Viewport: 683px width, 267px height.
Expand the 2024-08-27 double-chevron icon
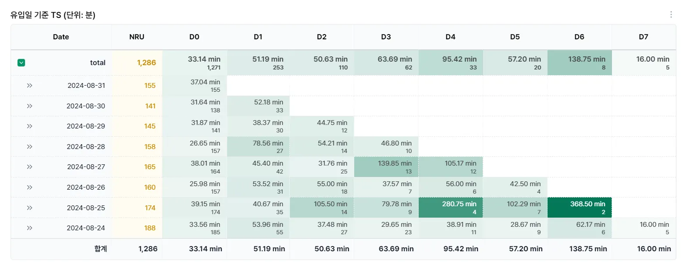coord(29,167)
